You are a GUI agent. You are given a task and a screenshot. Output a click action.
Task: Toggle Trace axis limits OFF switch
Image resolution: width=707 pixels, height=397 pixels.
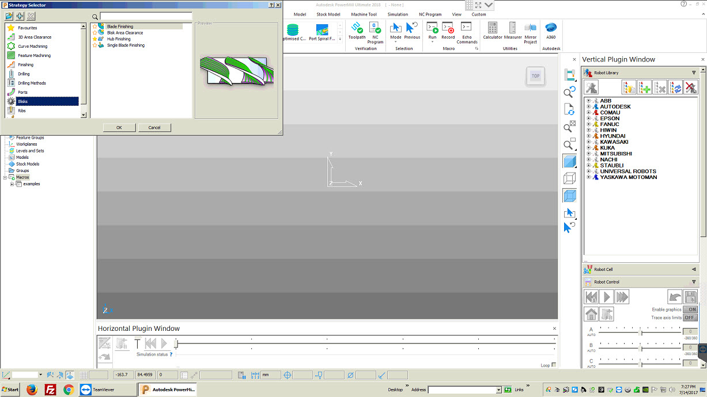tap(690, 318)
